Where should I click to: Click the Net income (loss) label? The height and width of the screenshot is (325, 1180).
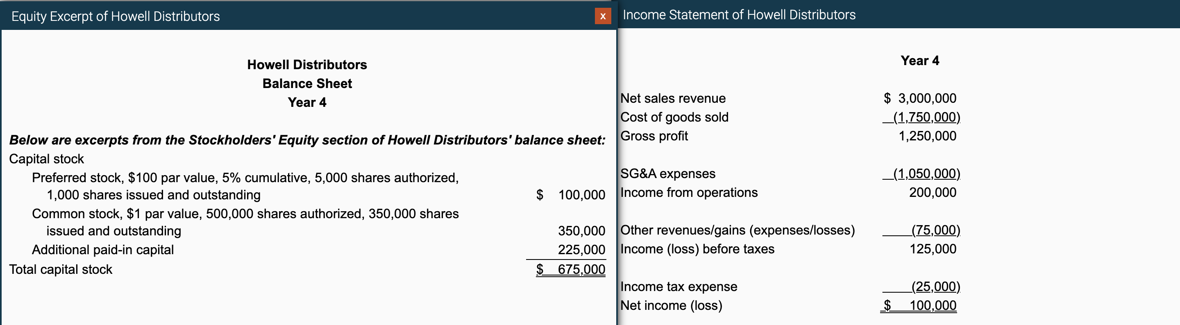(671, 305)
